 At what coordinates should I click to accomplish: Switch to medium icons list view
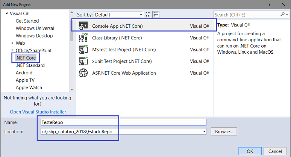click(156, 14)
